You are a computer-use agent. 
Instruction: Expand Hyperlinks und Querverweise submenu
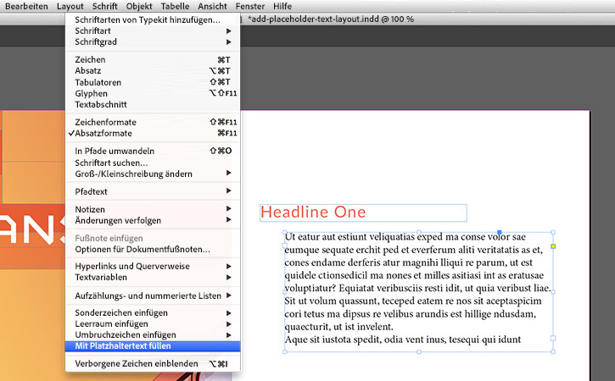click(x=153, y=266)
